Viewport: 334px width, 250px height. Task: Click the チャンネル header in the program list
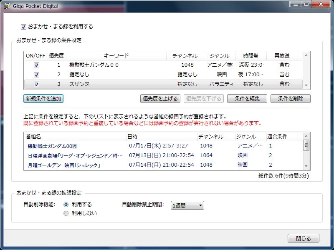pos(211,137)
